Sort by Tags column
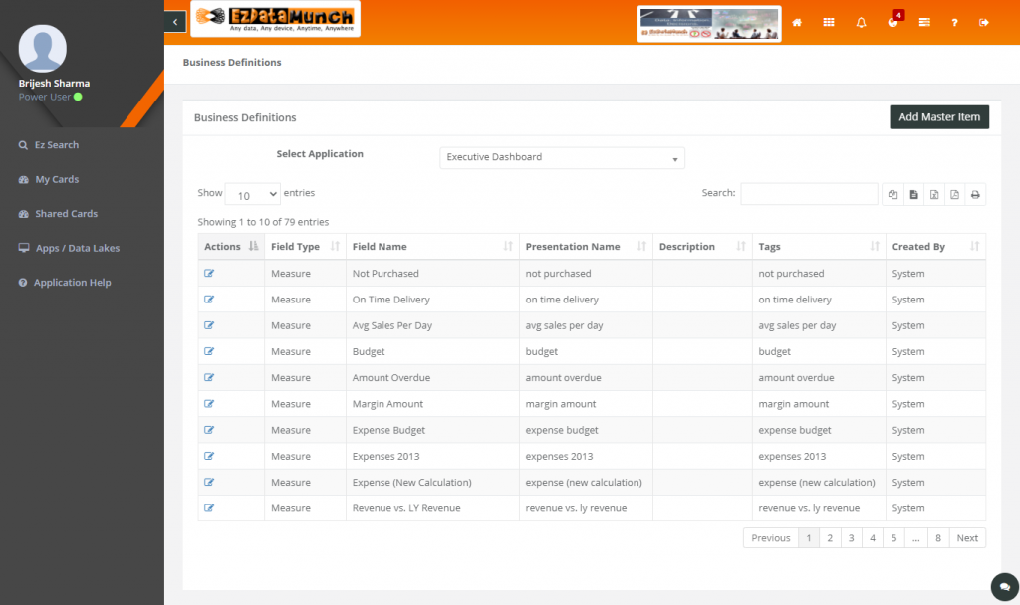The height and width of the screenshot is (605, 1020). [819, 247]
